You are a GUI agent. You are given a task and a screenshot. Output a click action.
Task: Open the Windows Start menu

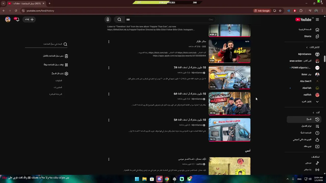[137, 179]
